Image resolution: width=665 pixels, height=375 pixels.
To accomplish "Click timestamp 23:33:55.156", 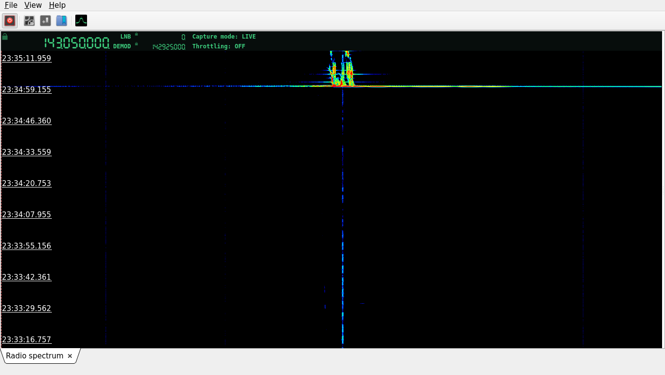I will click(x=27, y=246).
